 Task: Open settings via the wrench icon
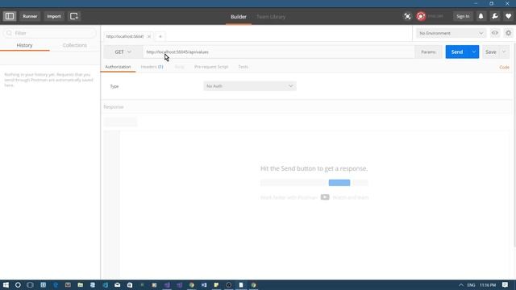494,16
